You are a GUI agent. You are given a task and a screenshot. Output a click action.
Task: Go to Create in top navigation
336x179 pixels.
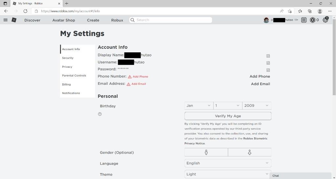tap(93, 20)
